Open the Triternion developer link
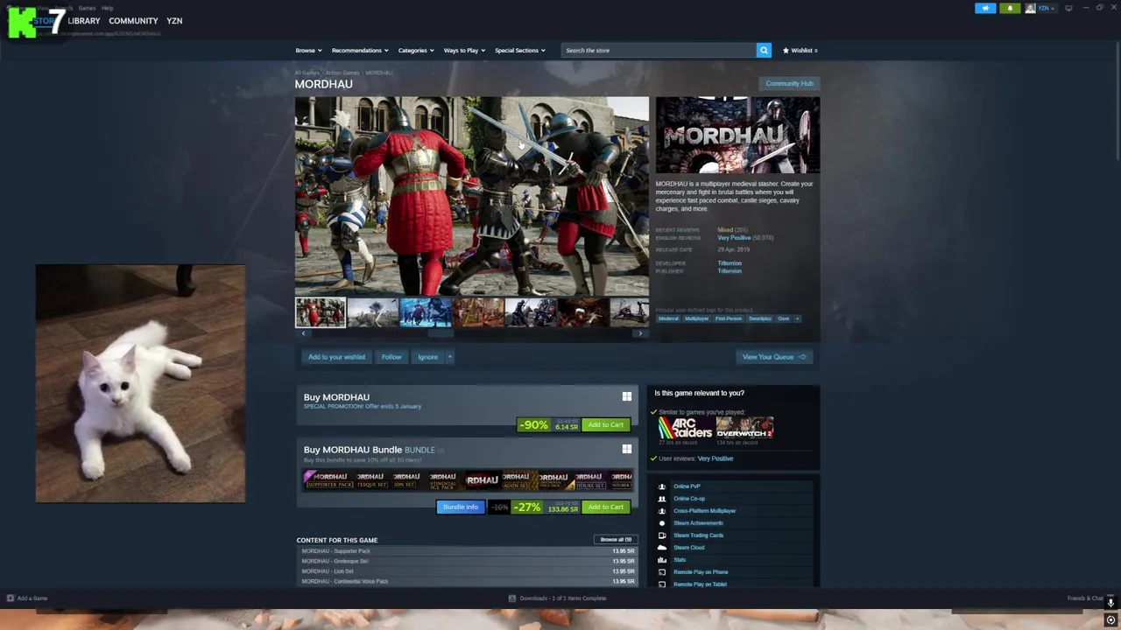Screen dimensions: 1121x630 point(730,263)
